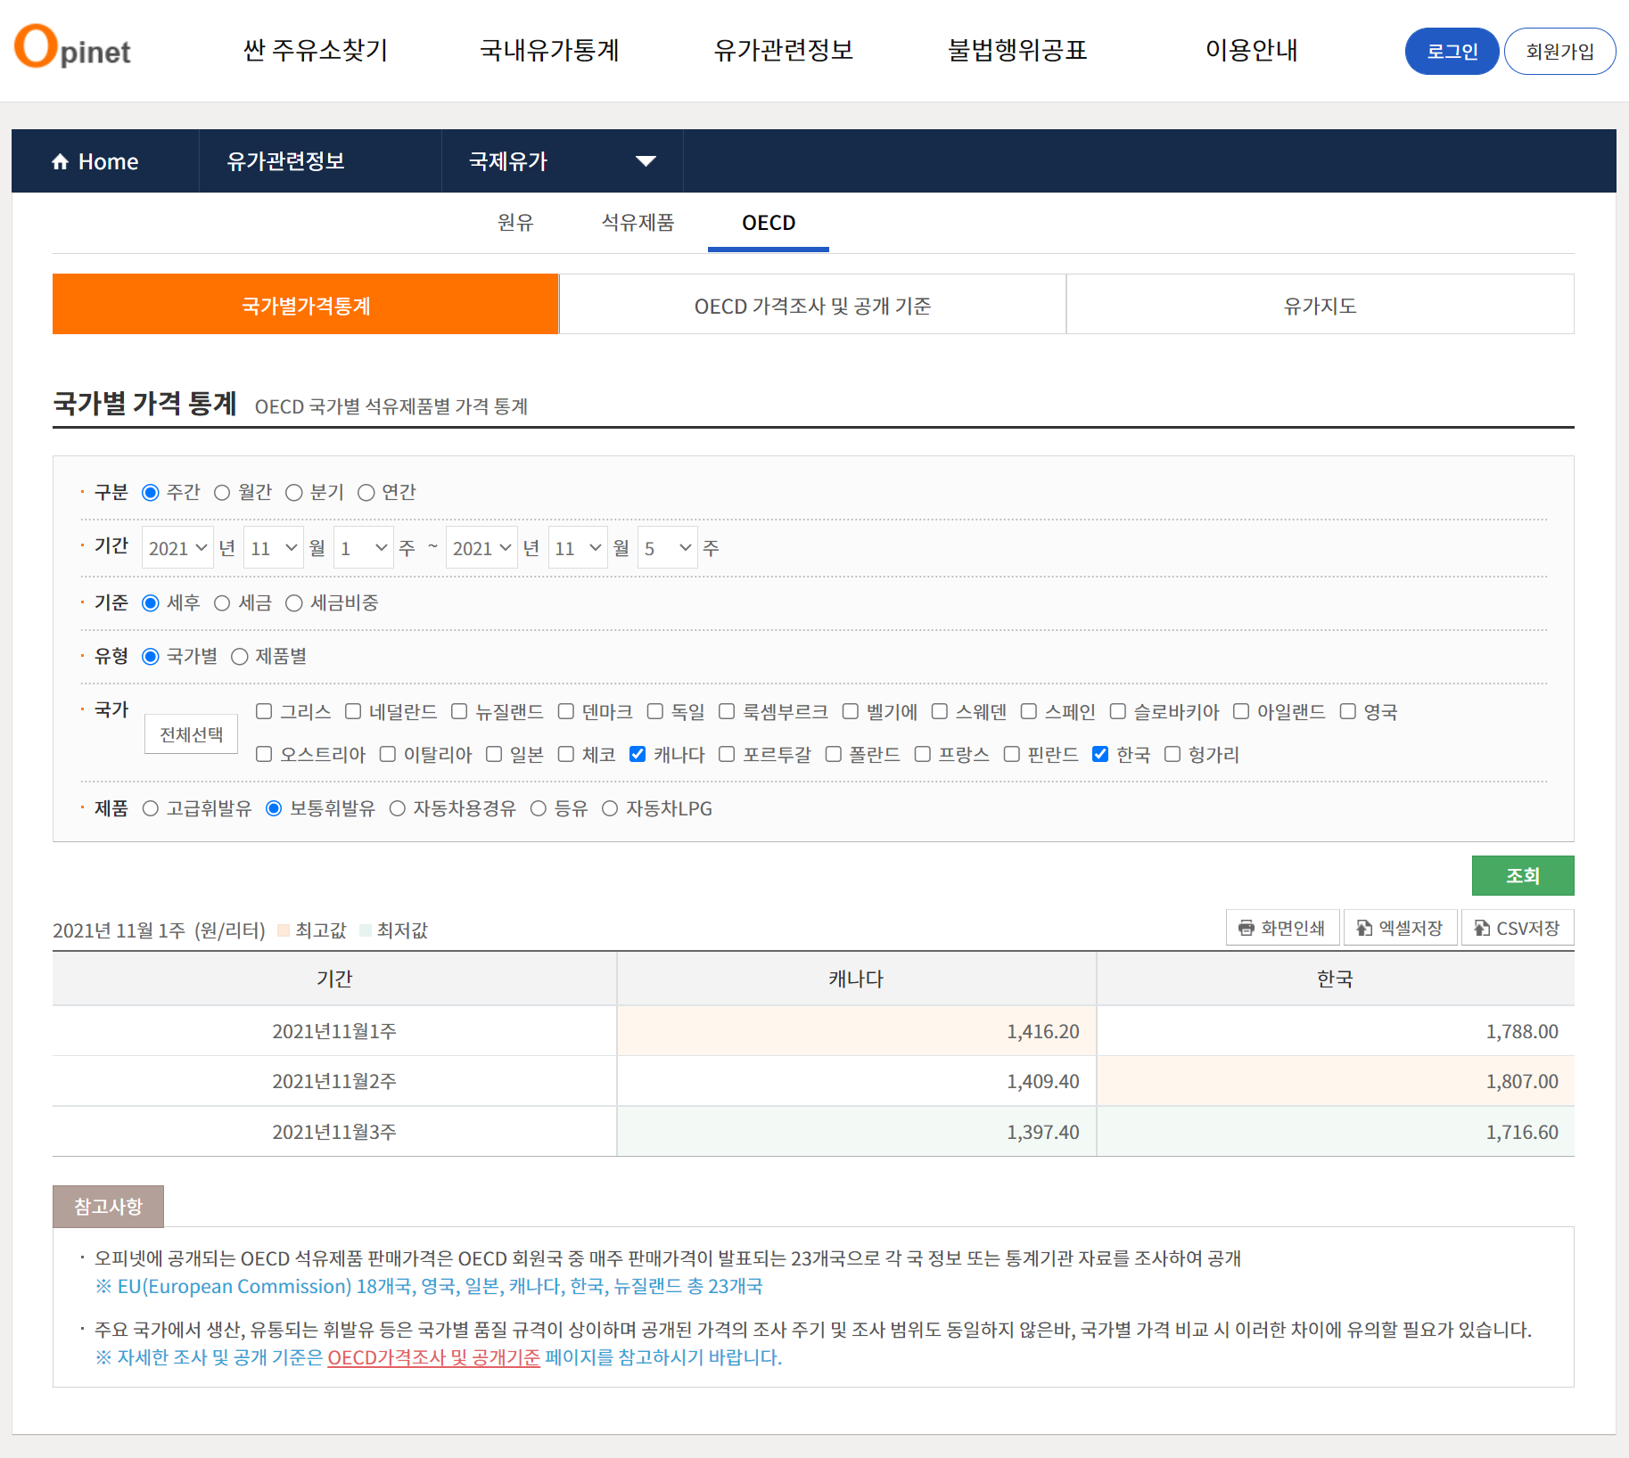The height and width of the screenshot is (1458, 1629).
Task: Click the 엑셀저장 file icon
Action: click(x=1363, y=929)
